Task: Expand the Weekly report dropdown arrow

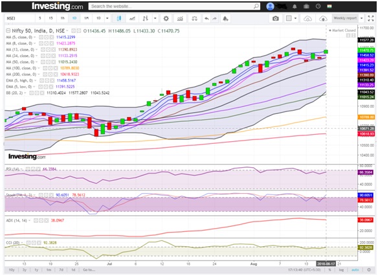Action: point(361,18)
